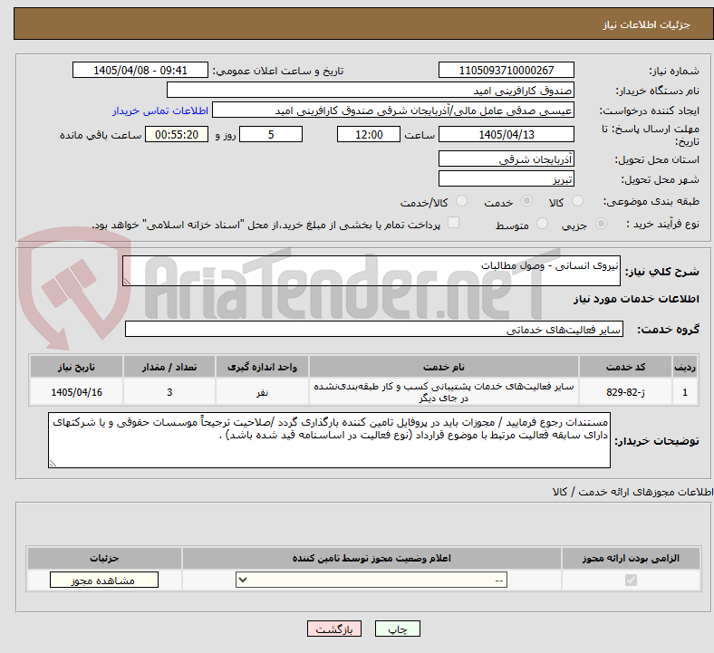The image size is (714, 653).
Task: Click the remaining days field showing 5
Action: (271, 134)
